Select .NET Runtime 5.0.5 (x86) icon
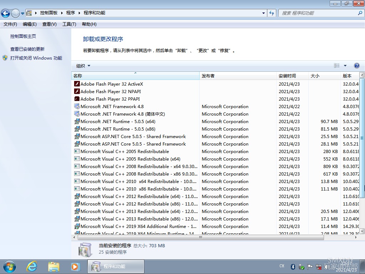Screen dimensions: 365x274 [x=77, y=129]
